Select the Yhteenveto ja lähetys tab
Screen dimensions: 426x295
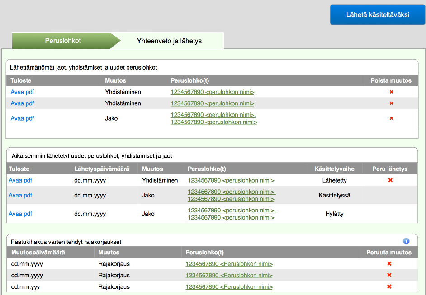tap(169, 41)
